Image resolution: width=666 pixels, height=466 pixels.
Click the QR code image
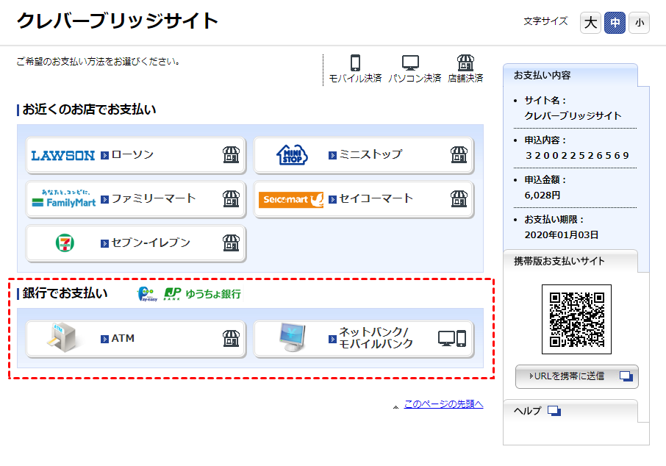click(x=577, y=320)
